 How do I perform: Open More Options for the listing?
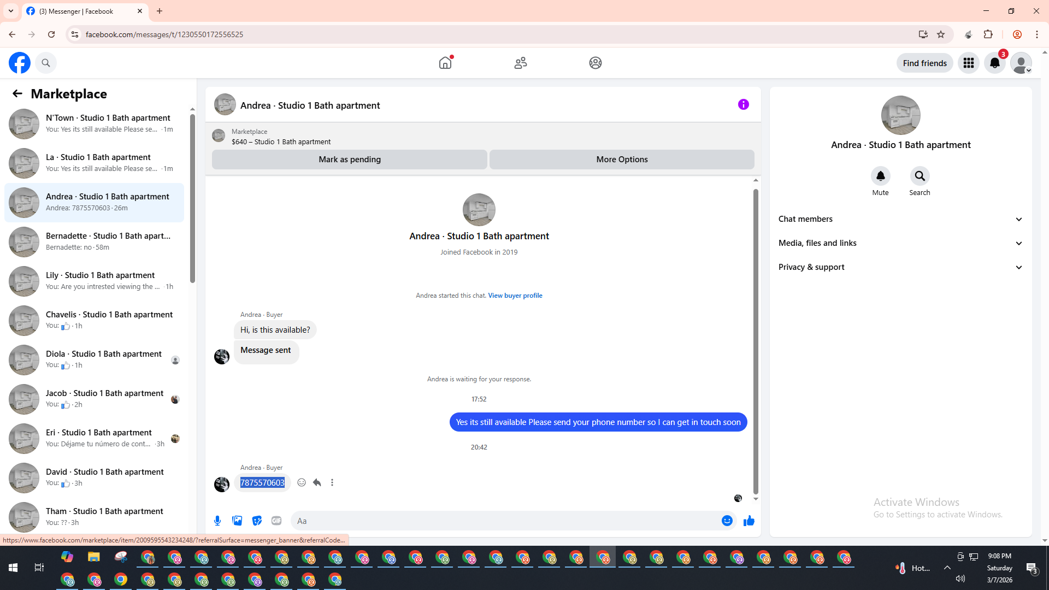point(622,160)
